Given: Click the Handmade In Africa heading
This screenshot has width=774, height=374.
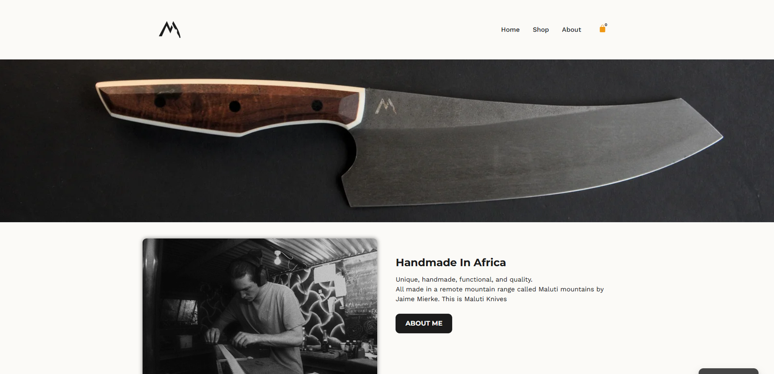Looking at the screenshot, I should click(450, 262).
